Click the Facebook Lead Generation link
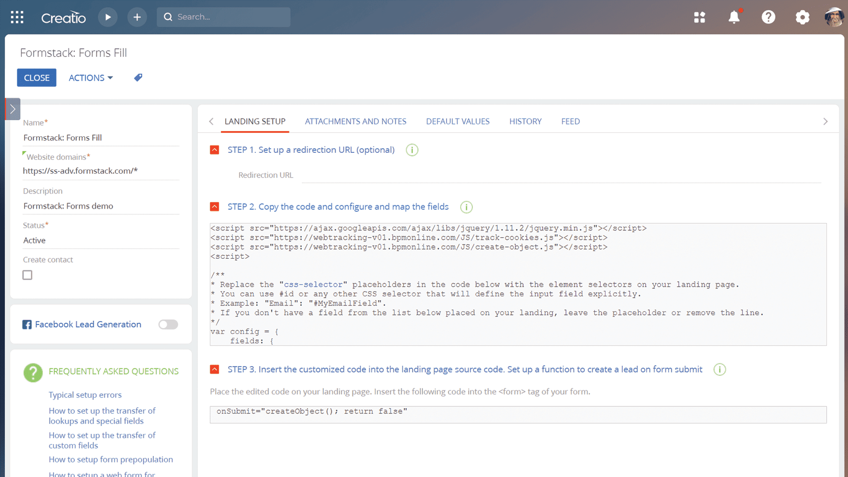 click(x=88, y=325)
